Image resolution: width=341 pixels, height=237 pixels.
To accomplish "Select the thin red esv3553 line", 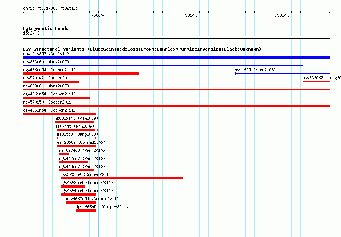I will click(77, 138).
